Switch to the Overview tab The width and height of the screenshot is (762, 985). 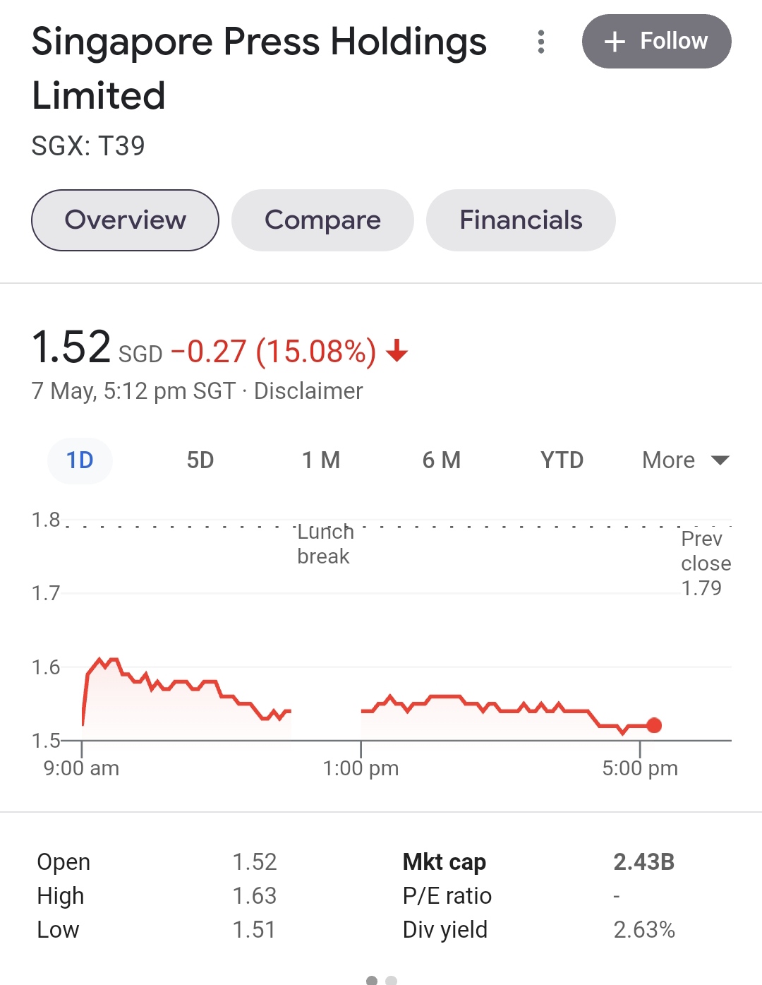click(125, 220)
